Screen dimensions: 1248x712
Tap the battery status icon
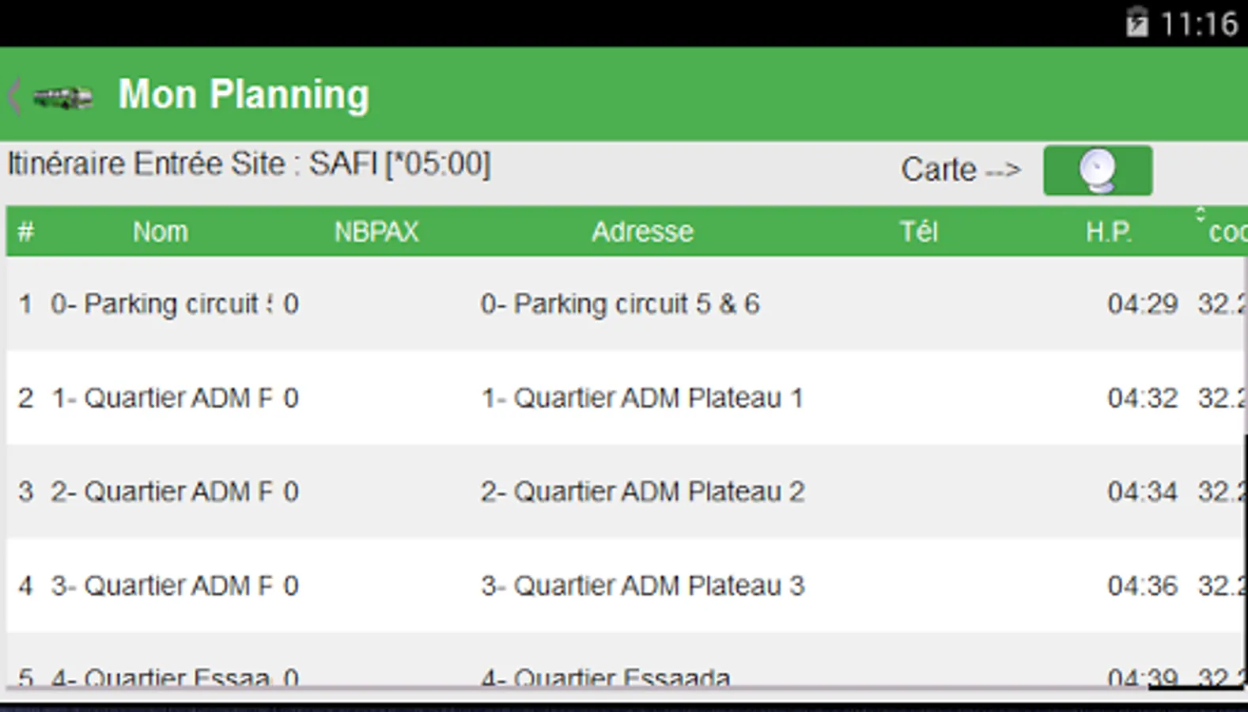coord(1136,23)
